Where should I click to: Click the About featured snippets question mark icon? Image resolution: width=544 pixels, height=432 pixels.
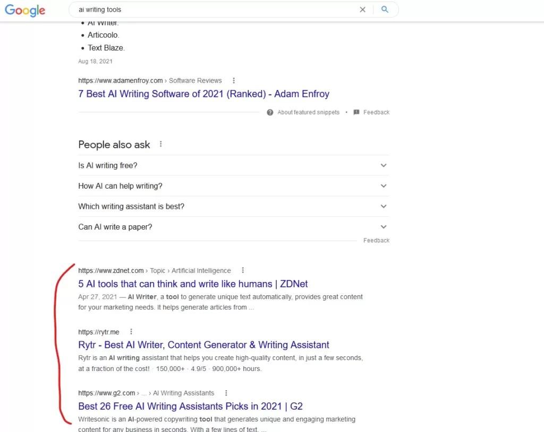tap(270, 112)
